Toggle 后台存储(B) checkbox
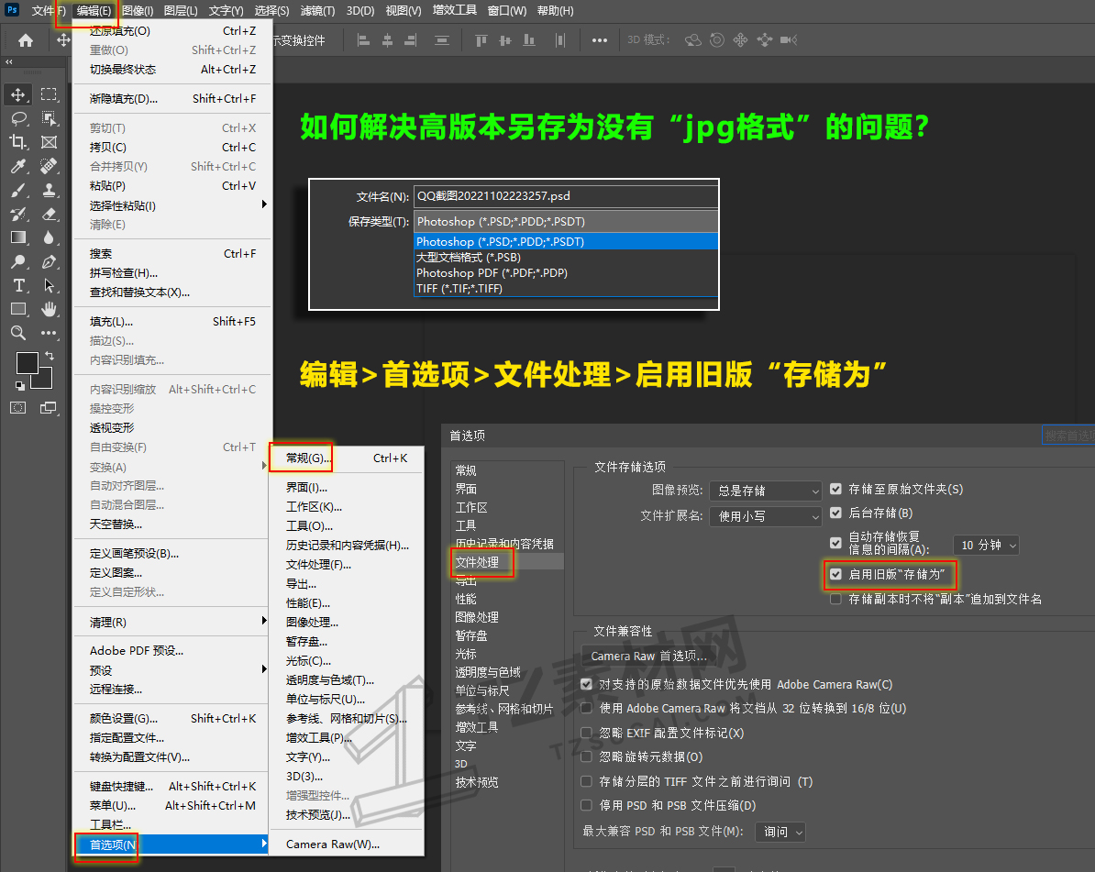Screen dimensions: 1095x872 coord(835,513)
